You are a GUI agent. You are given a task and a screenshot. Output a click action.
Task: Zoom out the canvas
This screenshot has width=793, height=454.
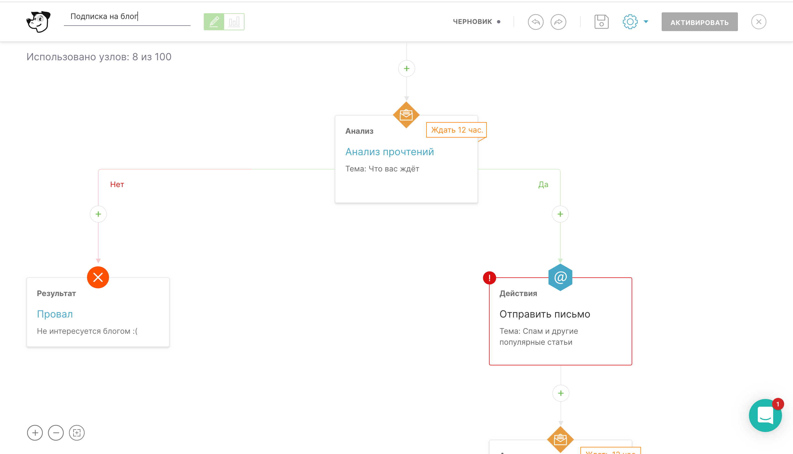(x=56, y=433)
